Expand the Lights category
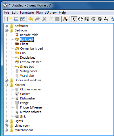 point(6,121)
